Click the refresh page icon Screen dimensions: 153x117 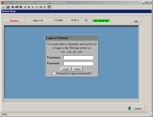[3, 7]
